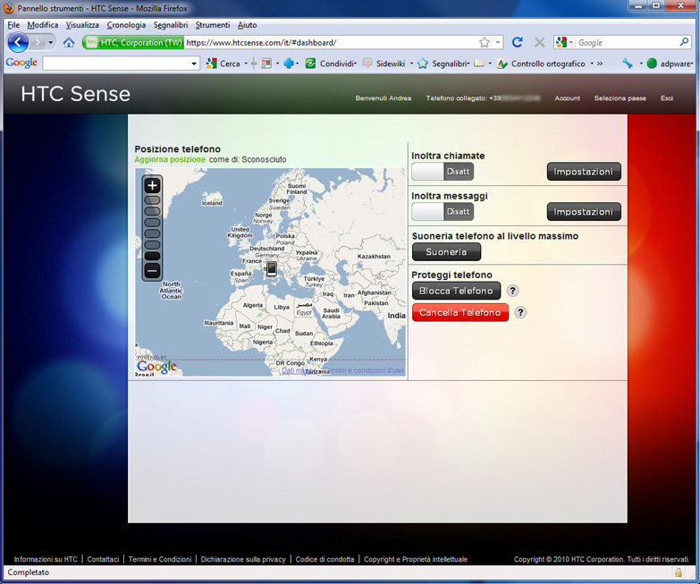Open the Sidewiki toolbar item

pos(384,63)
